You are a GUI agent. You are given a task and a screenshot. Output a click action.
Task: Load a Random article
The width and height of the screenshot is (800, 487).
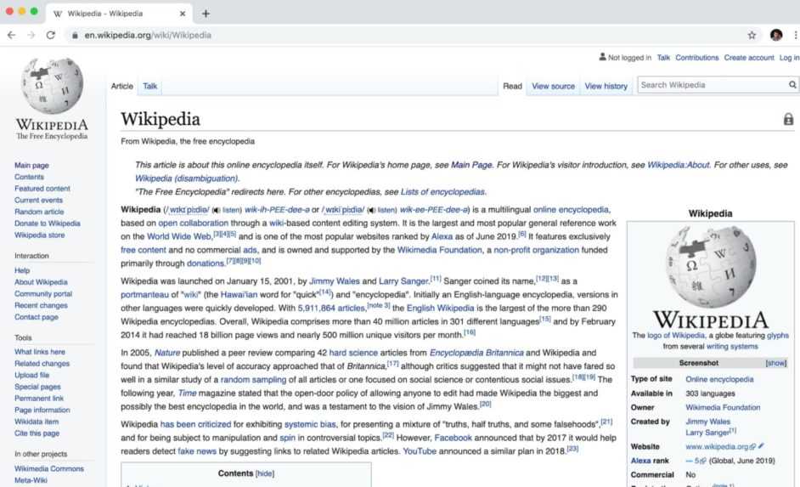click(x=39, y=212)
